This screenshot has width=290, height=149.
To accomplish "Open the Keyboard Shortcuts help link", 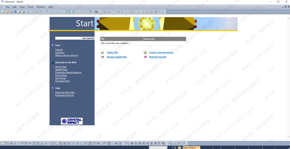I will 64,95.
